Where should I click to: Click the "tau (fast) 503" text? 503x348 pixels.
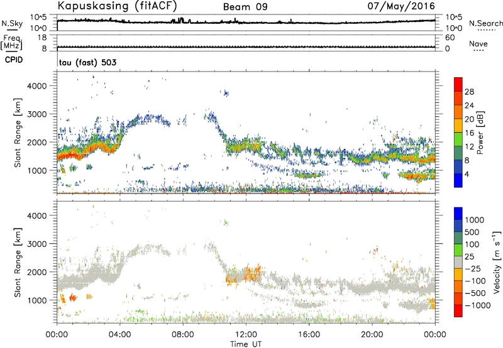(x=88, y=62)
